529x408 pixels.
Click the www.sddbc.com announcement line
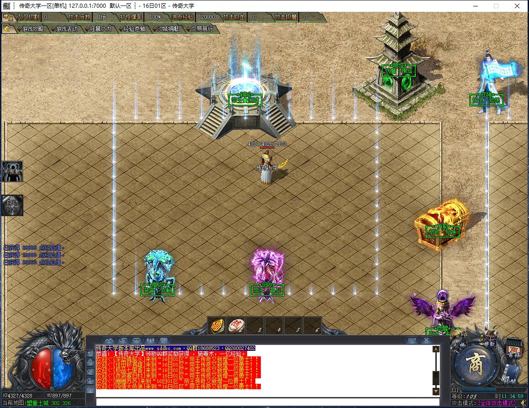coord(176,348)
